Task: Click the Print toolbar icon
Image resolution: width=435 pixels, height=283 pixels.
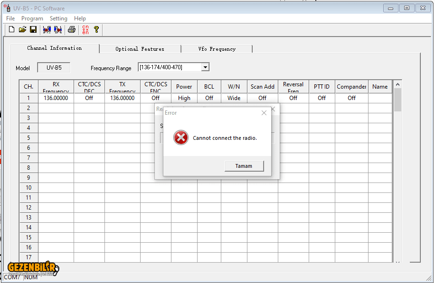Action: click(72, 29)
